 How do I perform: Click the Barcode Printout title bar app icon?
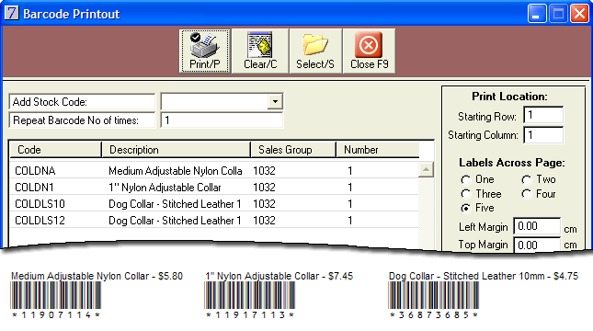pyautogui.click(x=11, y=13)
